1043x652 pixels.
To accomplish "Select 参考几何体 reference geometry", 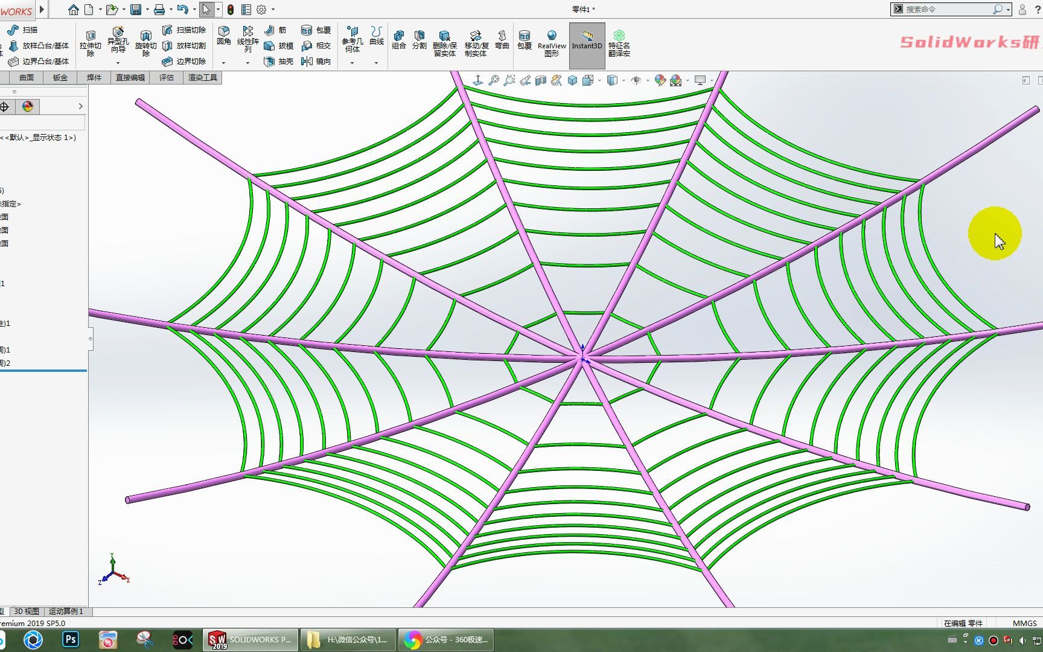I will tap(352, 40).
